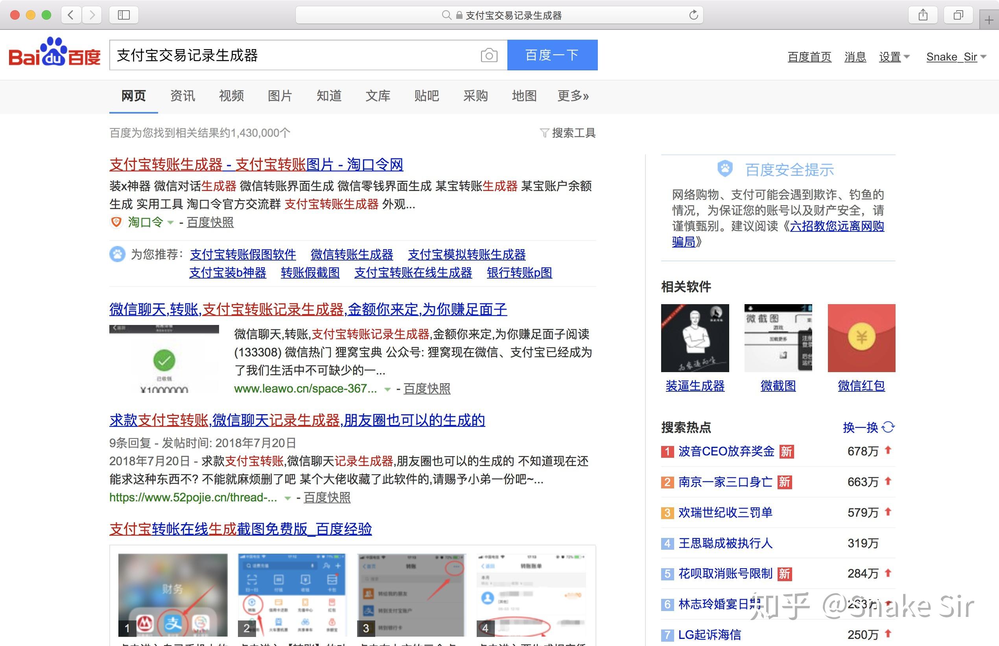999x646 pixels.
Task: Open hot search 王思聪成被执行人
Action: point(725,543)
